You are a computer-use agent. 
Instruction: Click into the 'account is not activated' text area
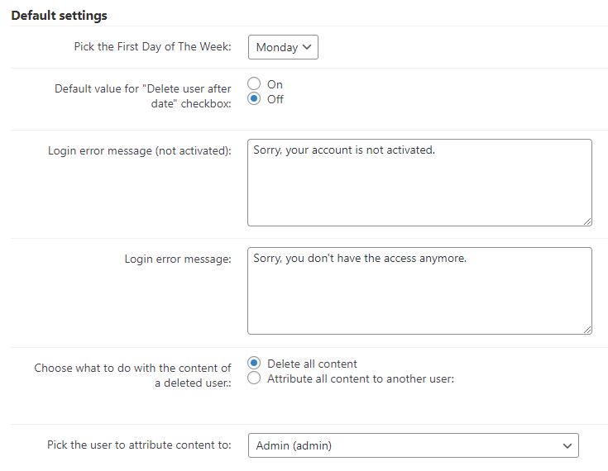pyautogui.click(x=419, y=183)
